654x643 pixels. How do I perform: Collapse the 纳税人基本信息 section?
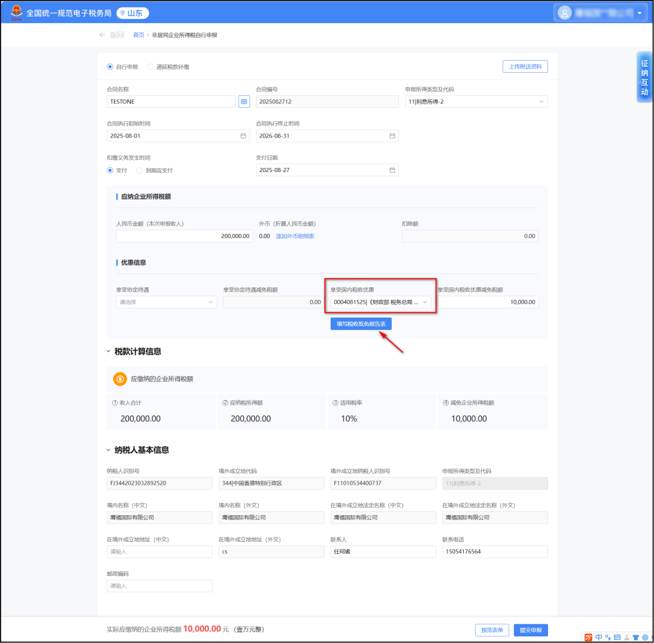click(108, 450)
